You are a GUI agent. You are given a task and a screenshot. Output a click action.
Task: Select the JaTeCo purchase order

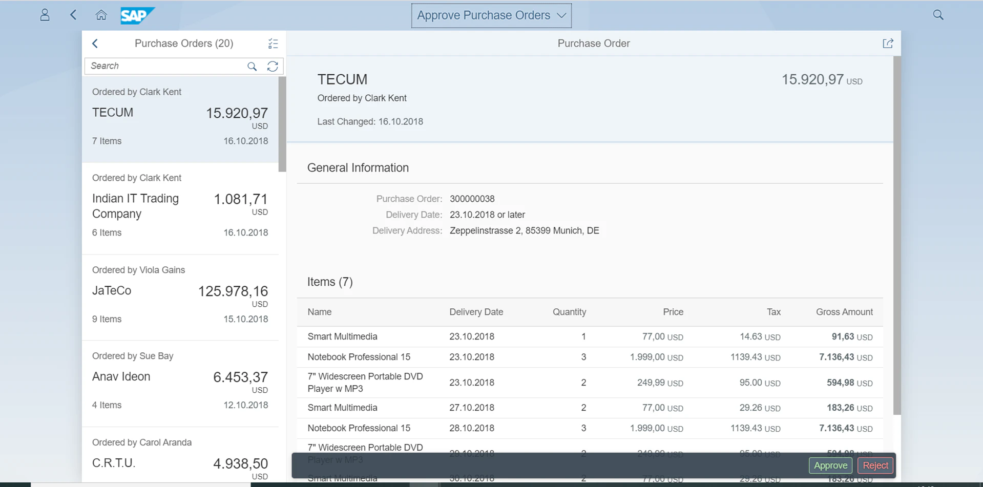pos(180,298)
